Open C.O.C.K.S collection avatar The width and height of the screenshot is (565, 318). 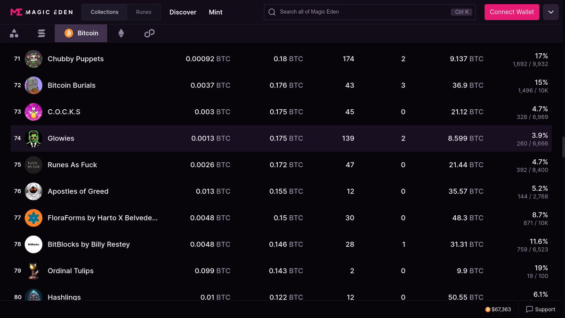click(x=33, y=112)
